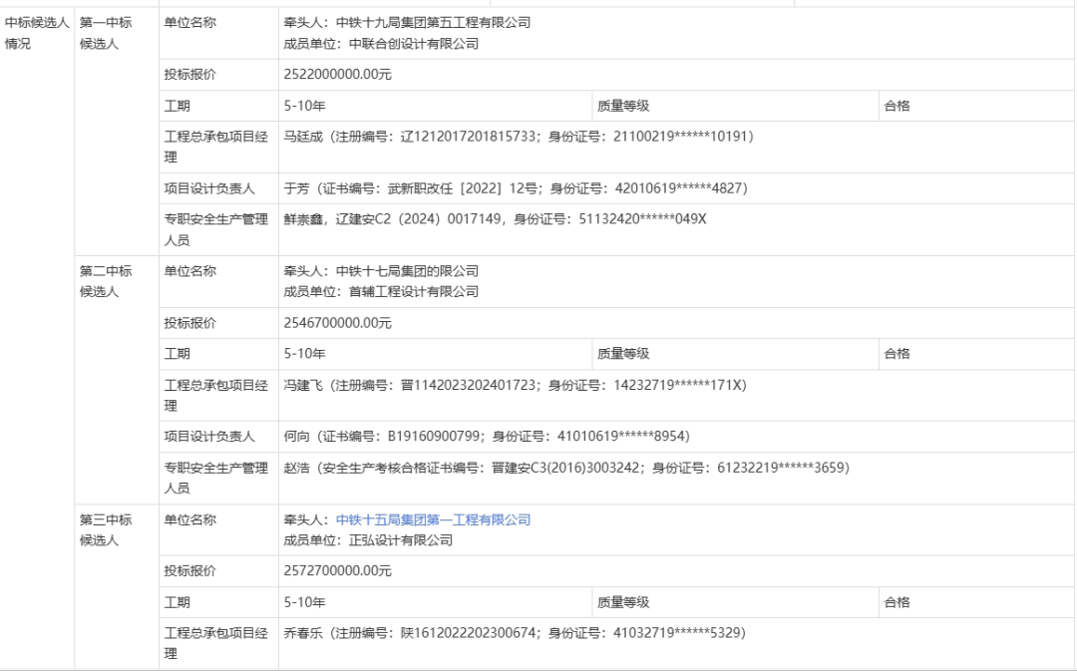This screenshot has height=671, width=1077.
Task: Select the bid price 2572700000.00元
Action: click(x=337, y=570)
